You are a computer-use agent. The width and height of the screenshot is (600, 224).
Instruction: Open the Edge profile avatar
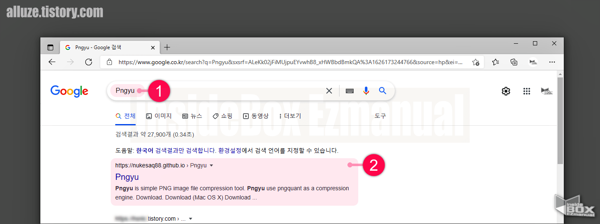click(x=533, y=62)
